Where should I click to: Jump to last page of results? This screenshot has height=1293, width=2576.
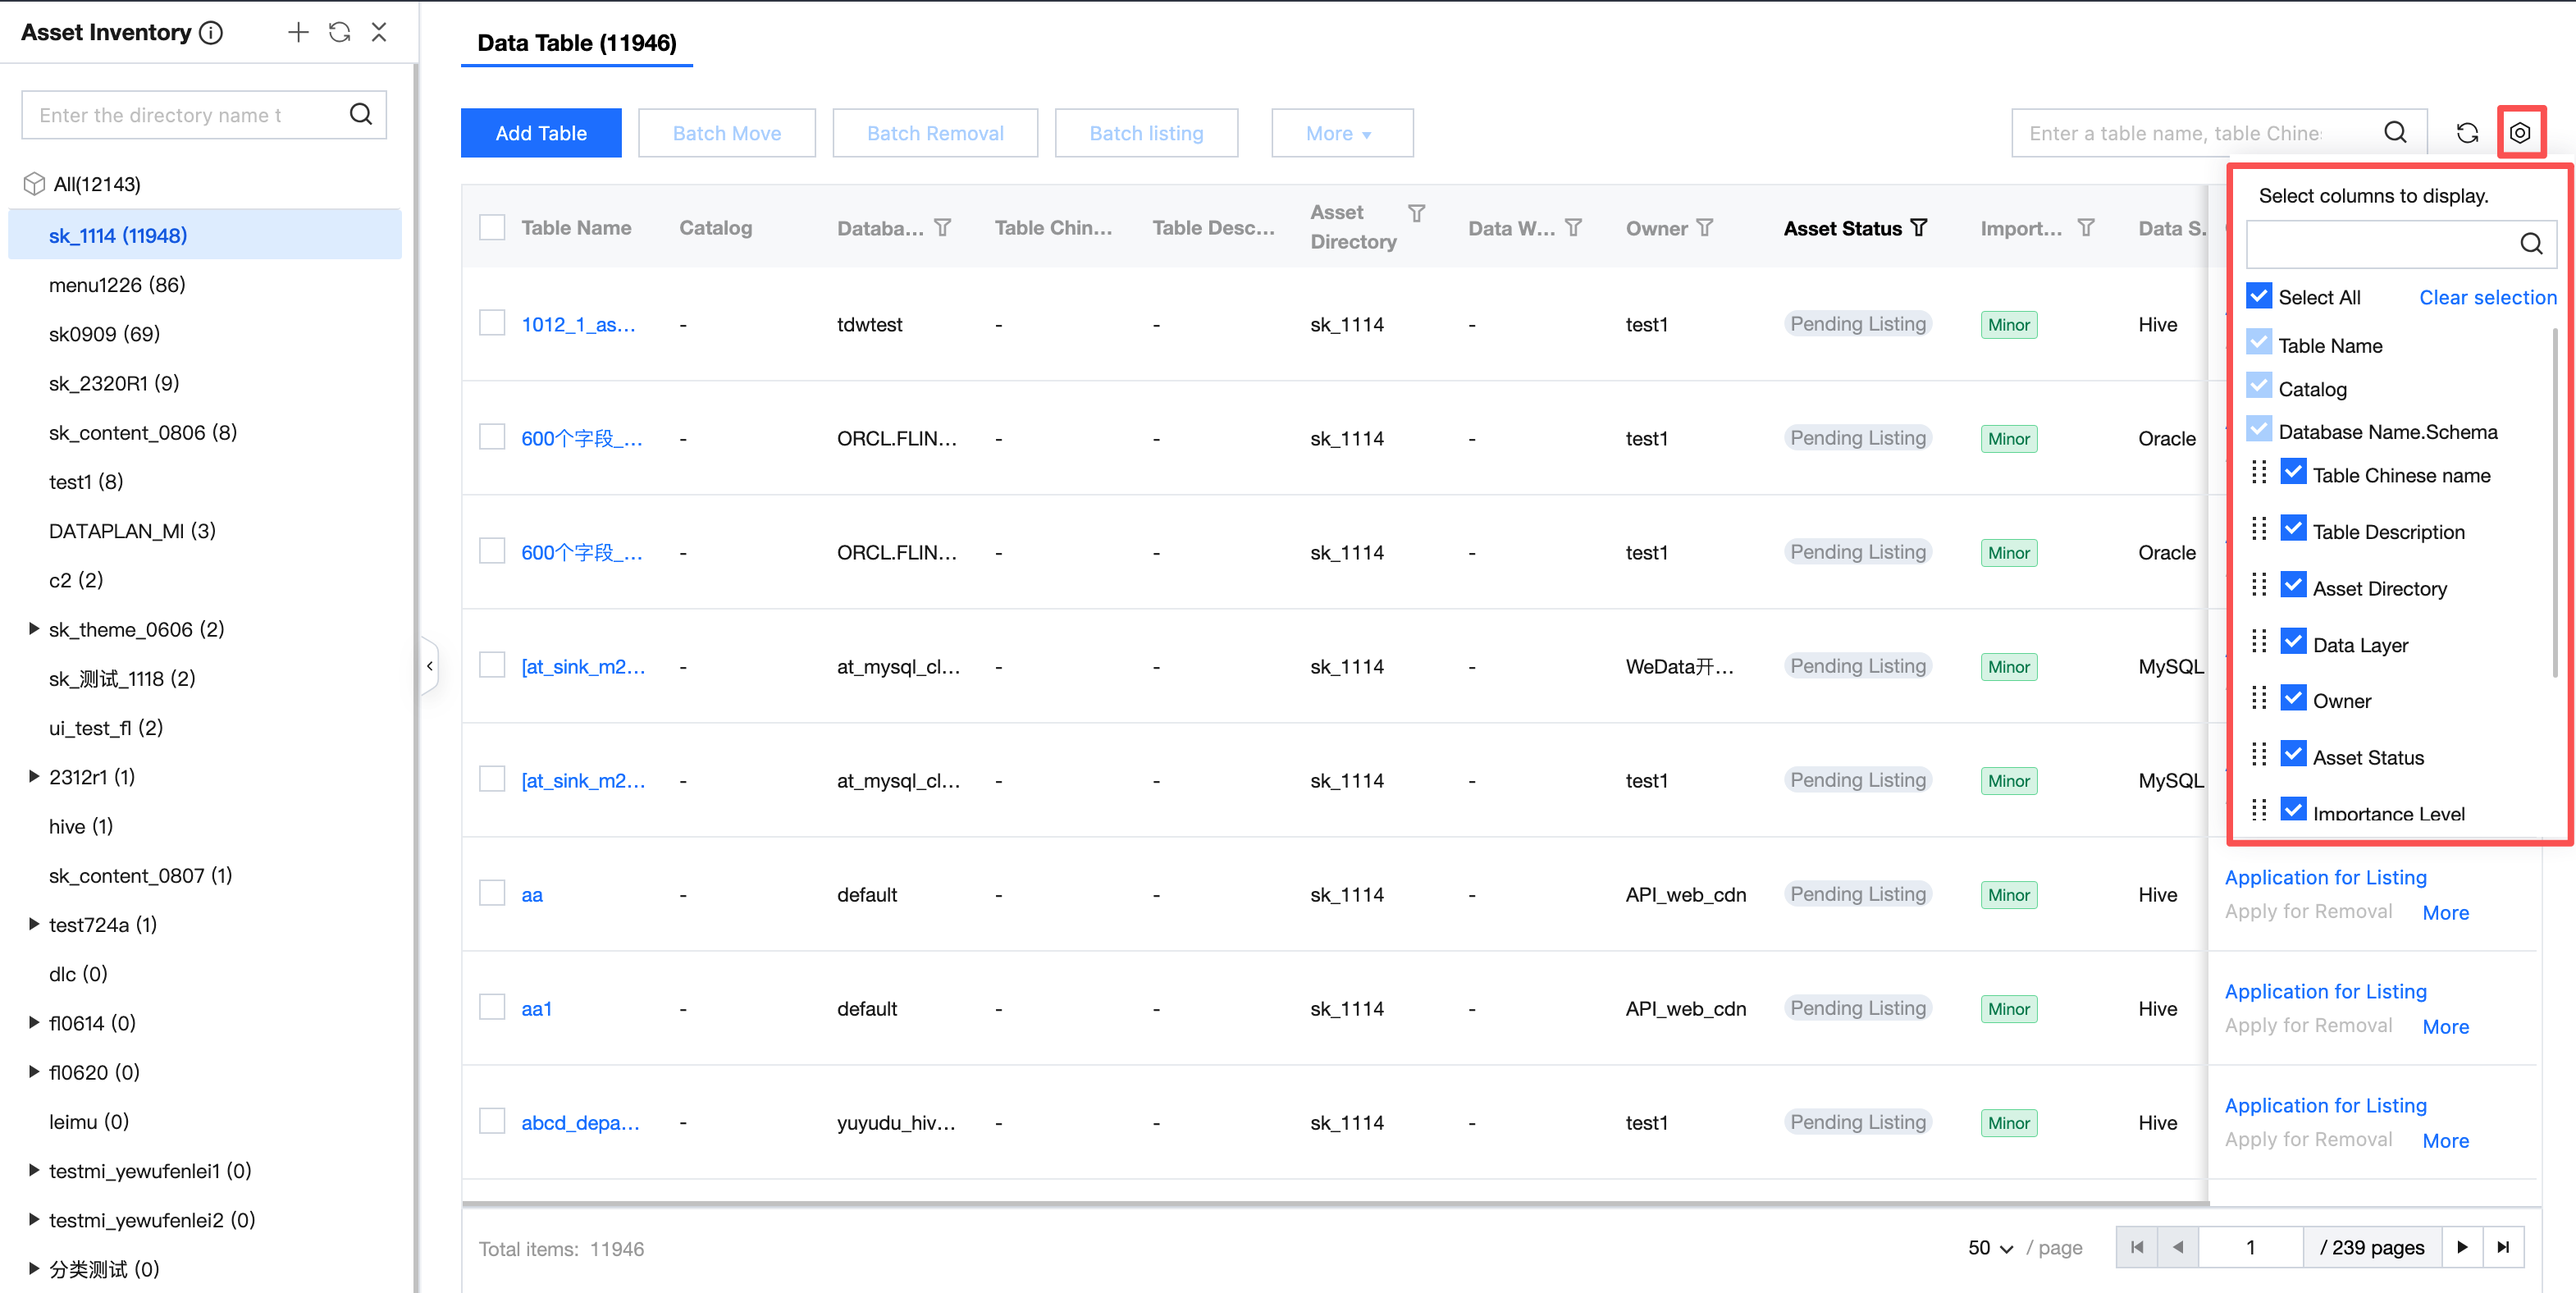point(2503,1247)
